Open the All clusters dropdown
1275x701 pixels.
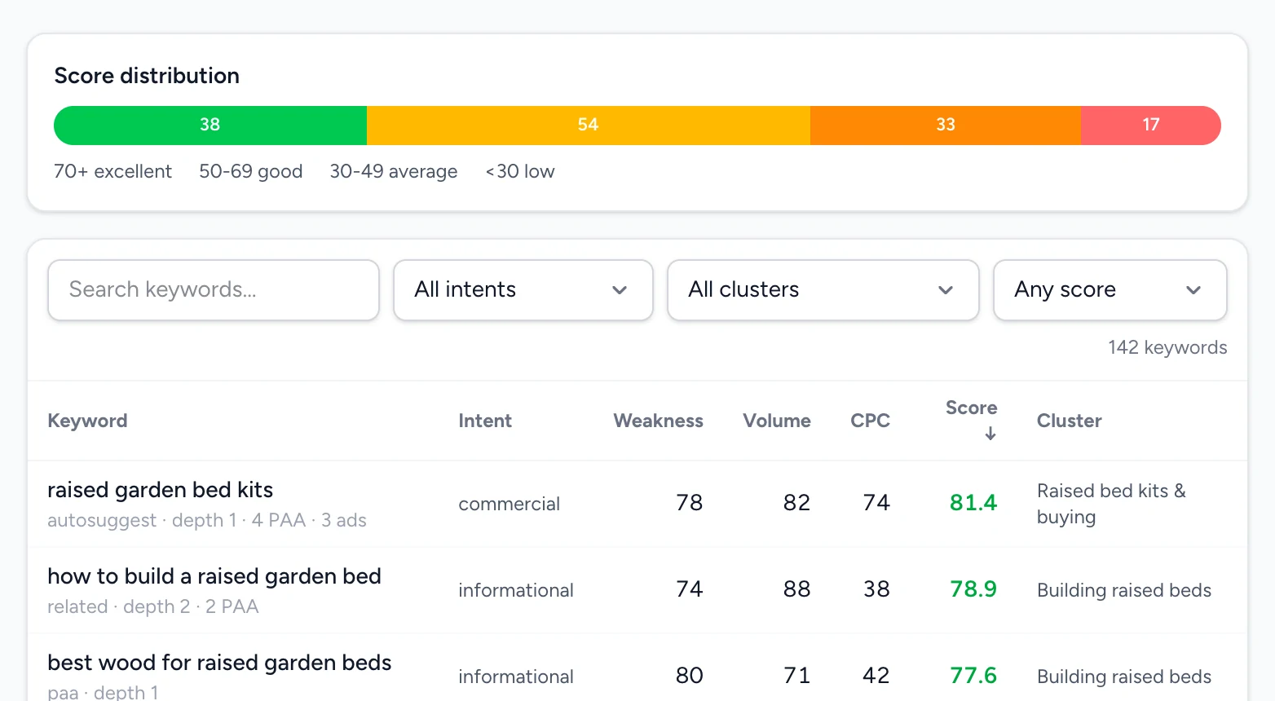[x=823, y=290]
